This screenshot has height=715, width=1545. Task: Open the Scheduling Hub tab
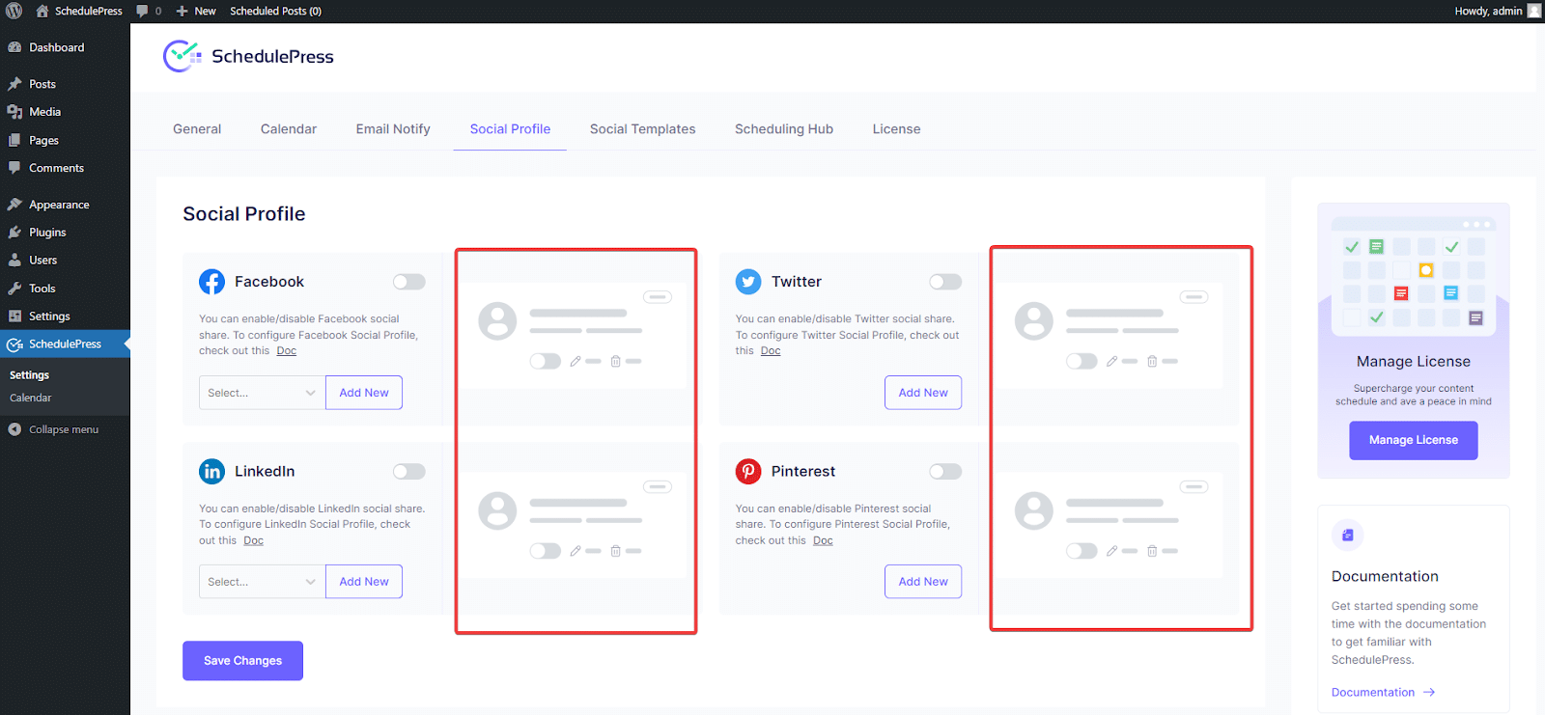click(x=784, y=128)
